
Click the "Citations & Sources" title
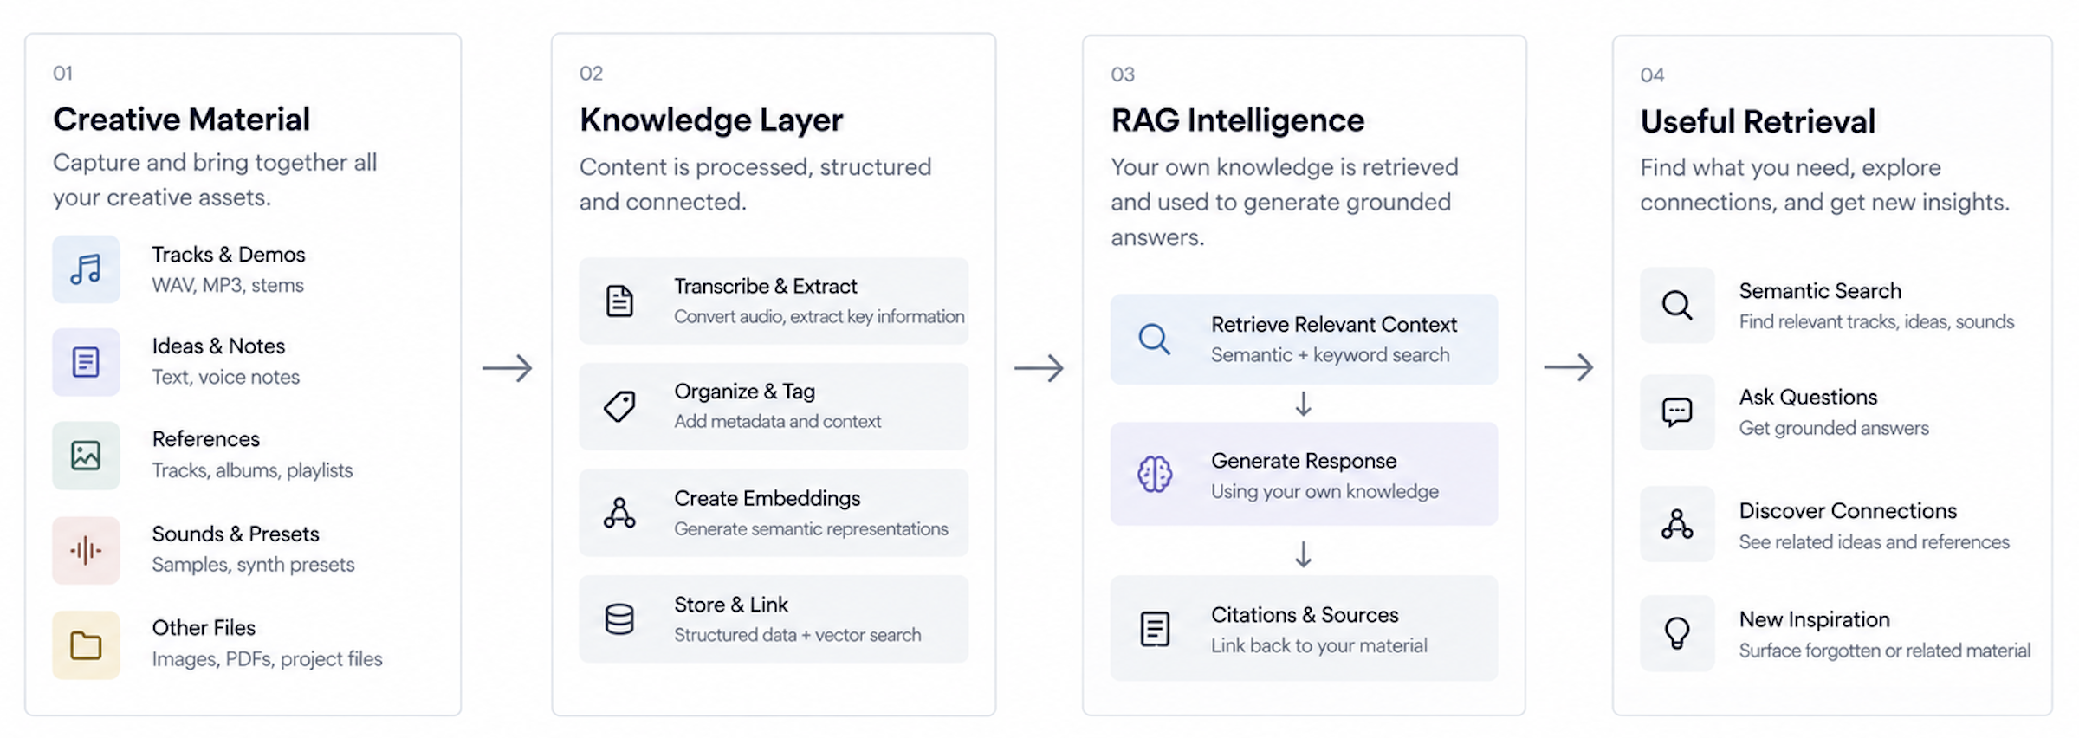click(1305, 615)
